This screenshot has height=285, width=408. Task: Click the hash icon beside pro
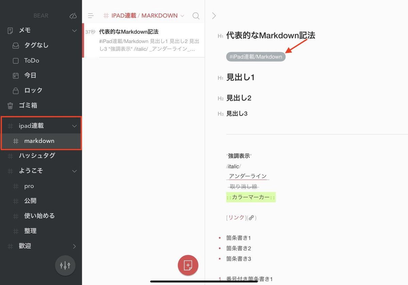point(16,186)
